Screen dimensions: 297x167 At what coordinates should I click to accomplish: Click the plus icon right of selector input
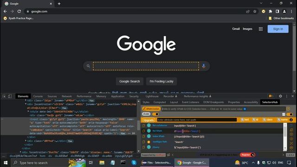288,109
